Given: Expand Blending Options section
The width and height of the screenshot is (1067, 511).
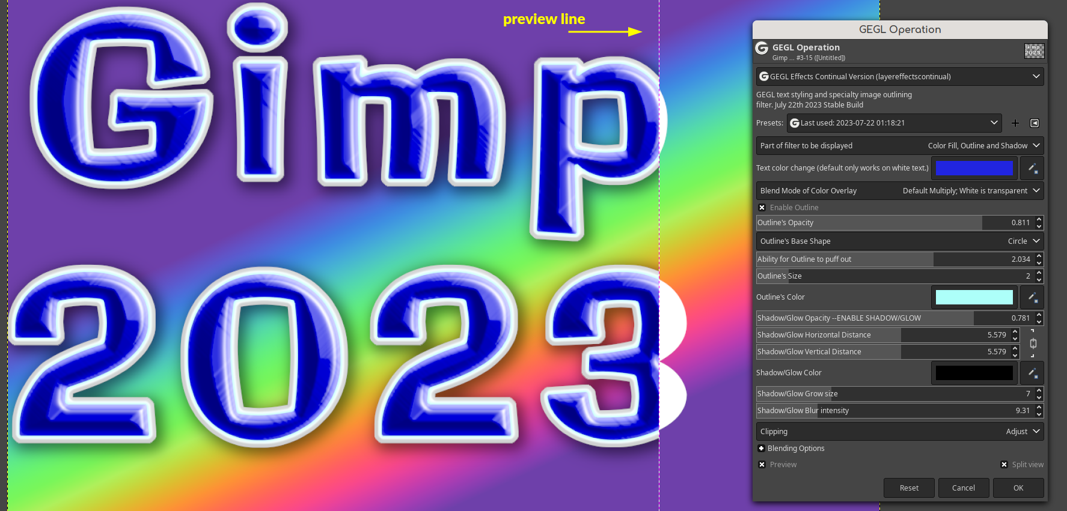Looking at the screenshot, I should pyautogui.click(x=762, y=449).
